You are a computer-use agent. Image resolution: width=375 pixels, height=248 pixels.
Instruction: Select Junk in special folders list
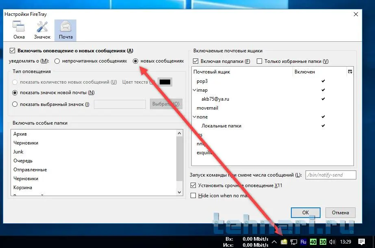pos(93,152)
